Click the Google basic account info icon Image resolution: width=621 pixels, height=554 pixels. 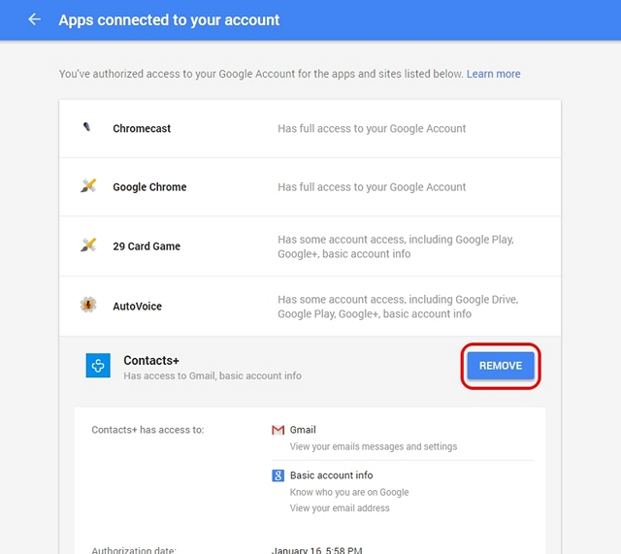tap(278, 475)
